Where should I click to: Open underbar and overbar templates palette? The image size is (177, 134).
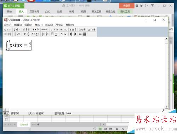point(55,34)
